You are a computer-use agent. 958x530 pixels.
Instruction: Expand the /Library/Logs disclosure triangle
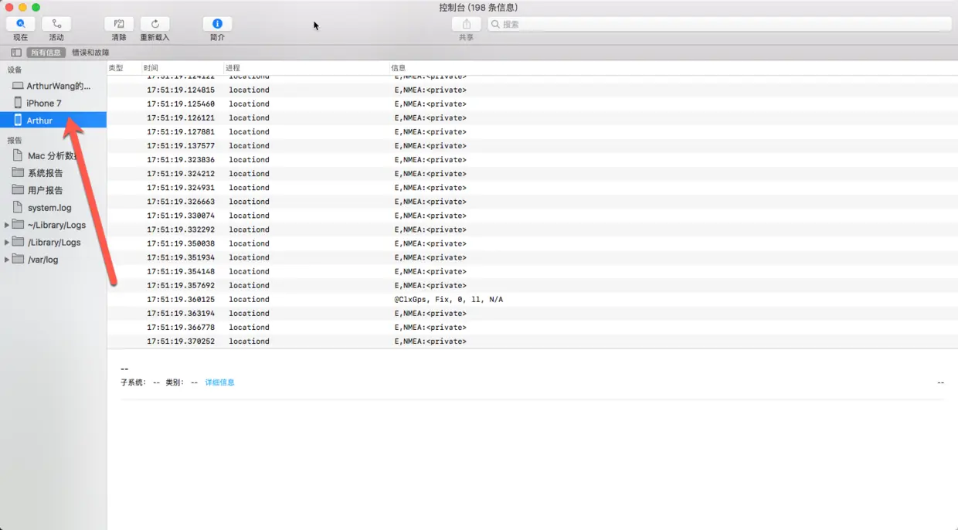[7, 242]
